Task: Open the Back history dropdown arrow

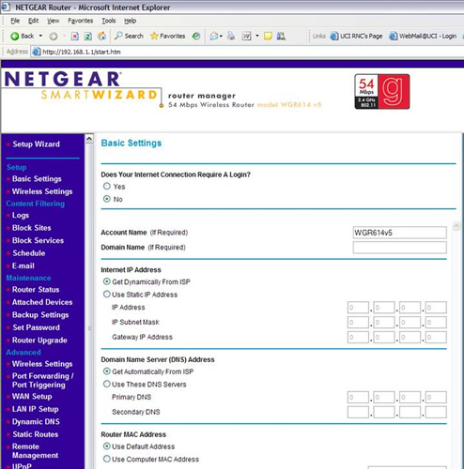Action: pyautogui.click(x=40, y=36)
